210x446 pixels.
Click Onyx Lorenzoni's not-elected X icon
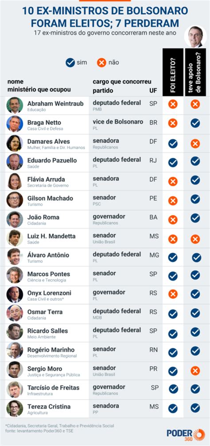(173, 294)
